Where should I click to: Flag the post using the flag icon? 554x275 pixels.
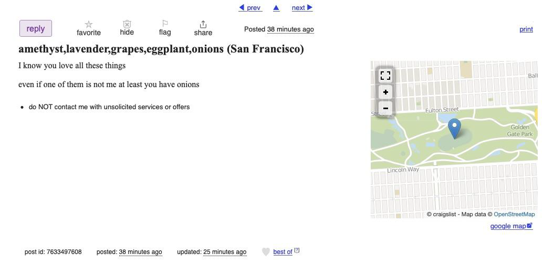[165, 24]
